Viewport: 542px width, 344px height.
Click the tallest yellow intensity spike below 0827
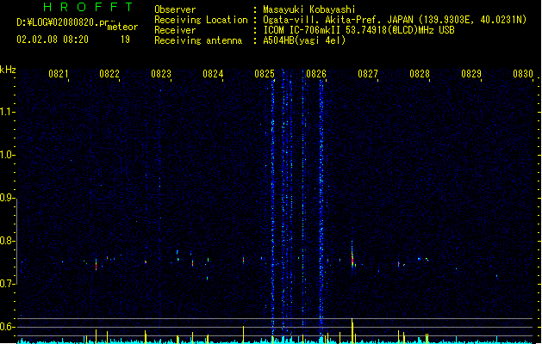coord(352,330)
